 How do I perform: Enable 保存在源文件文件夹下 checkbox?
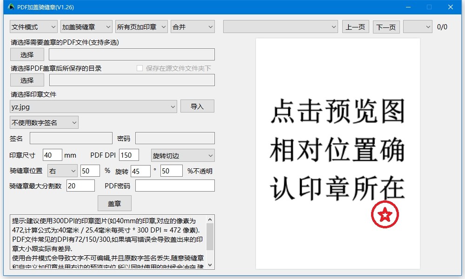coord(139,68)
